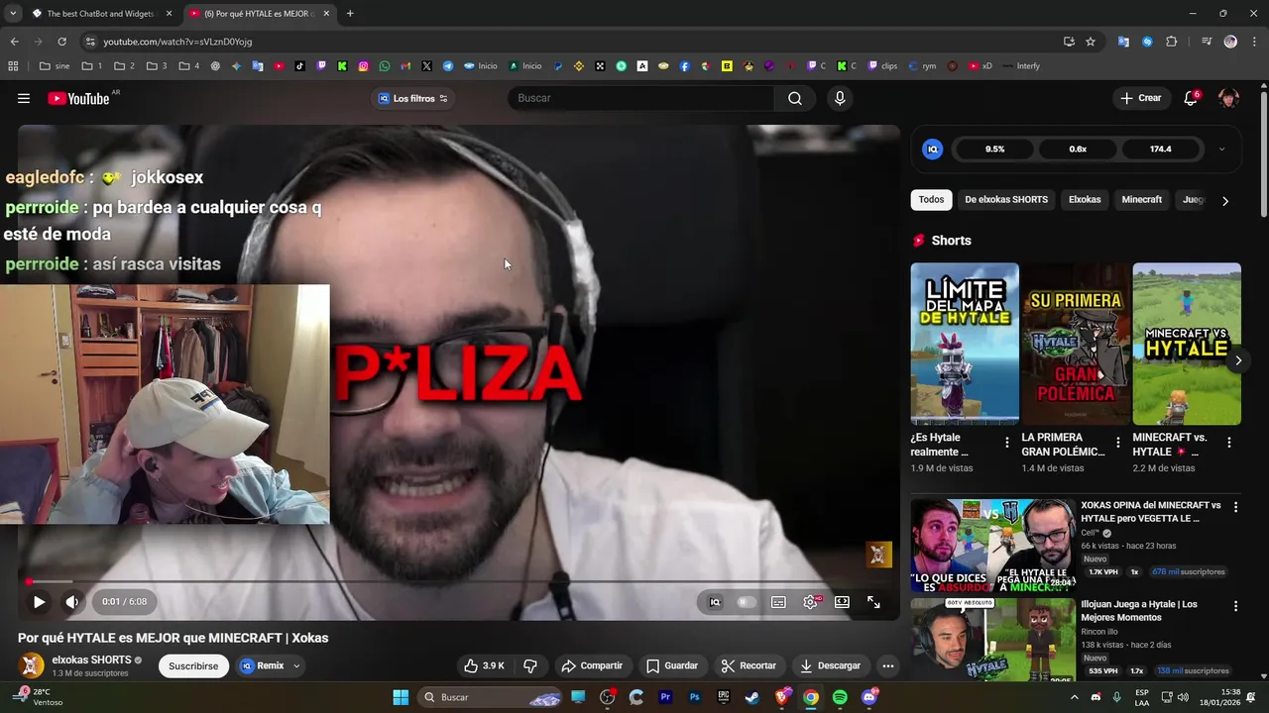Open SU PRIMERA GRAN POLÉMICA short
This screenshot has height=713, width=1269.
(1076, 344)
